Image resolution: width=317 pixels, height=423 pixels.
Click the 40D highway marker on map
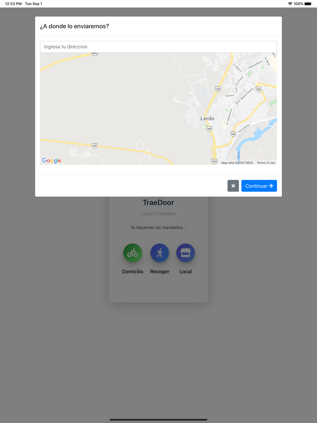[94, 54]
